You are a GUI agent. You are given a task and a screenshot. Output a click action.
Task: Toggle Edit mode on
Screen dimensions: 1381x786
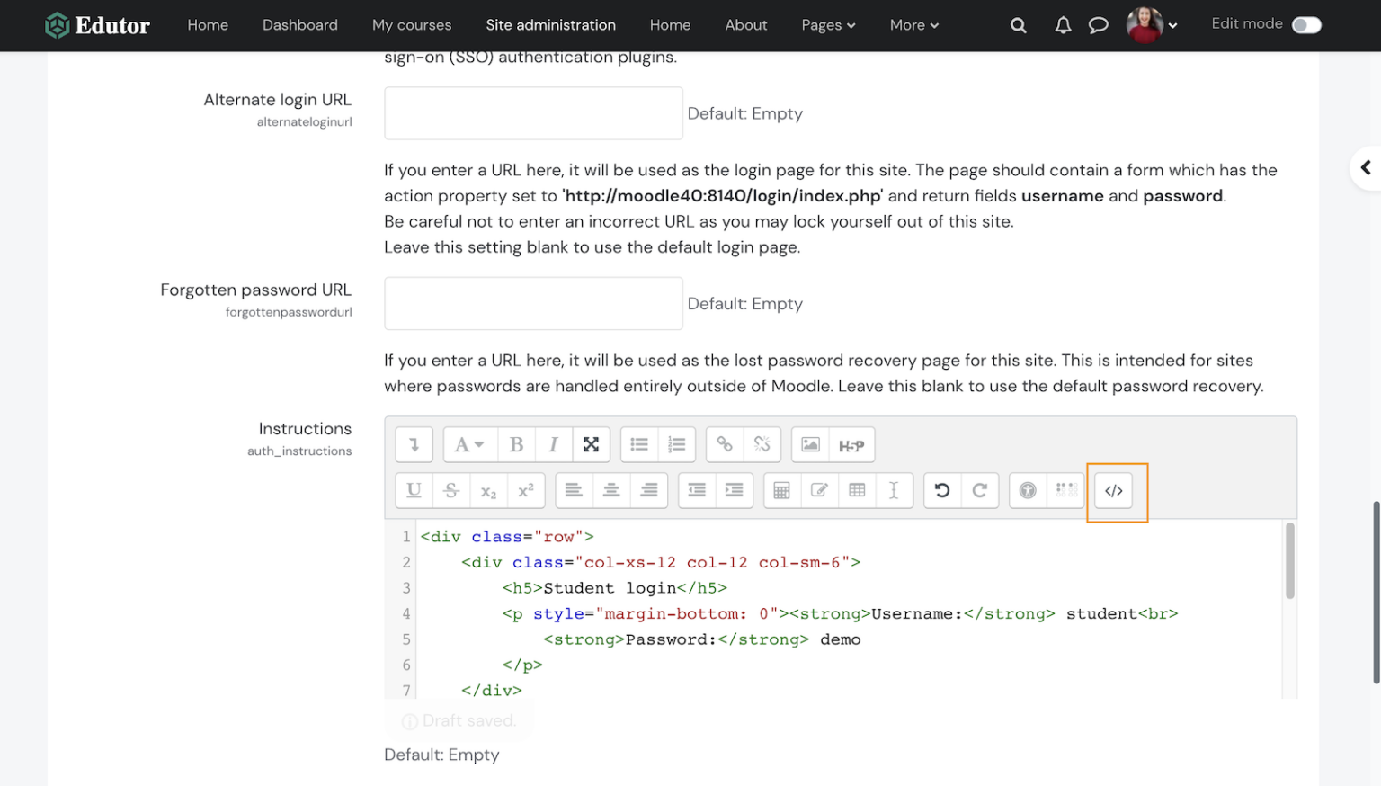pyautogui.click(x=1303, y=24)
